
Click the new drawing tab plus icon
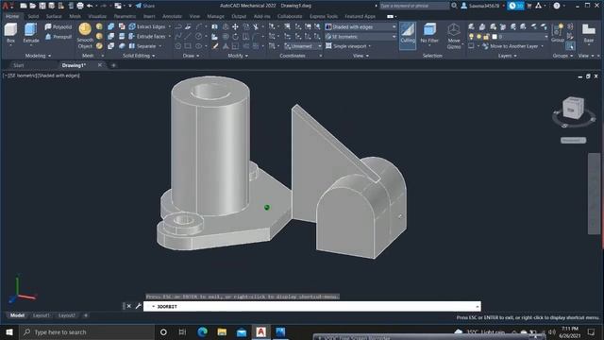coord(113,65)
